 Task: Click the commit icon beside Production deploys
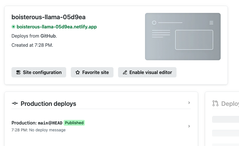coord(15,104)
